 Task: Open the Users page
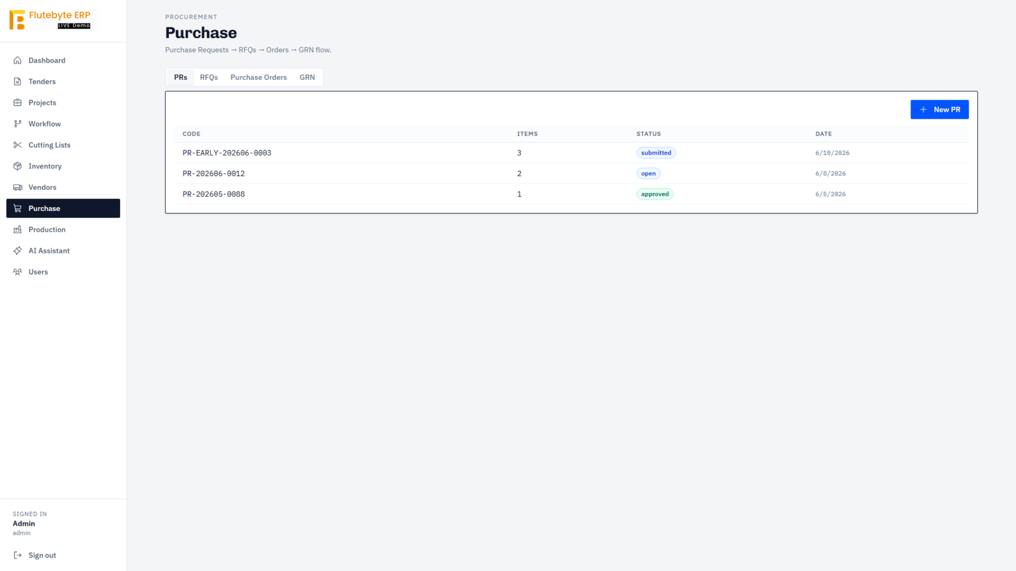click(63, 272)
